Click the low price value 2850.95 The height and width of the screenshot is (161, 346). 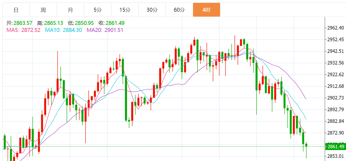pos(84,23)
